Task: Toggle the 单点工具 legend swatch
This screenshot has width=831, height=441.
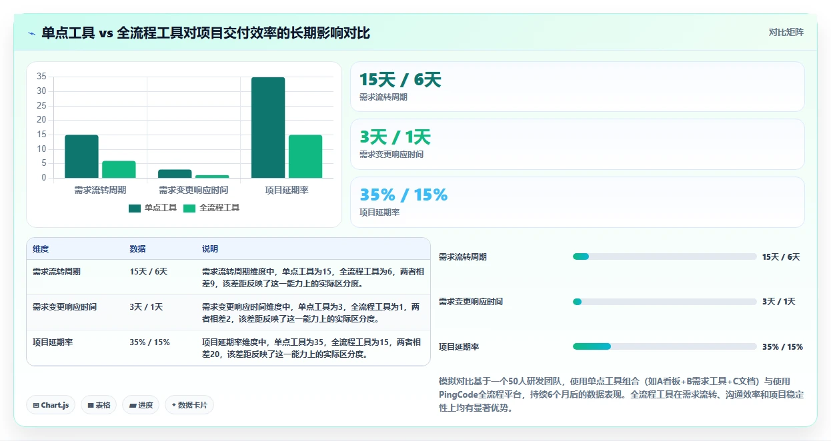Action: pos(135,208)
